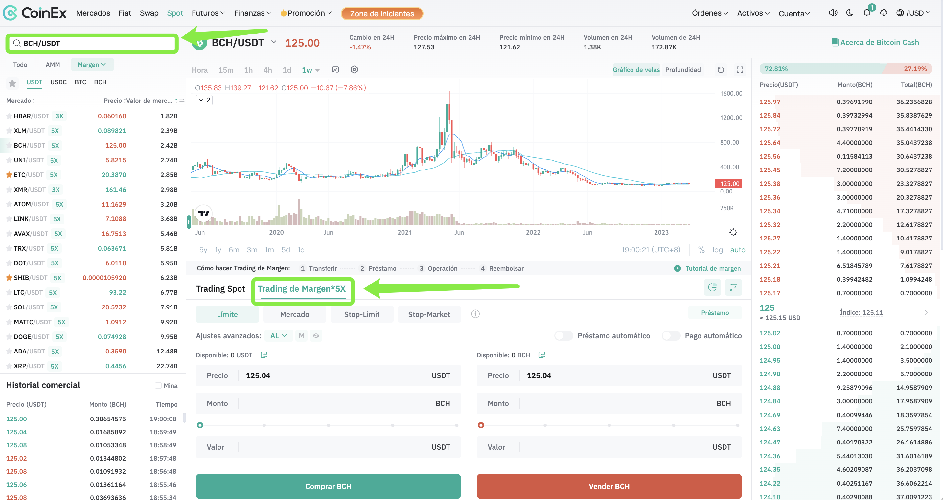
Task: Click the buy-side Monto BCH input
Action: pos(328,403)
